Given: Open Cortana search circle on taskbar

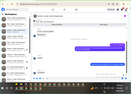Looking at the screenshot, I should tap(7, 88).
